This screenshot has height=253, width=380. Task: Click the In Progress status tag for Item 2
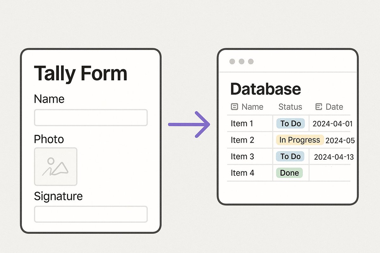(x=300, y=140)
